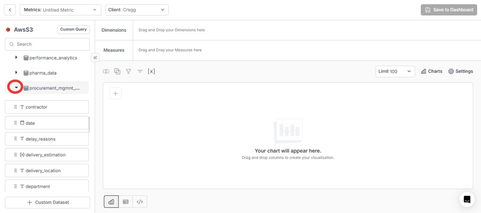Click the chart placeholder image
The image size is (481, 213).
click(x=288, y=131)
